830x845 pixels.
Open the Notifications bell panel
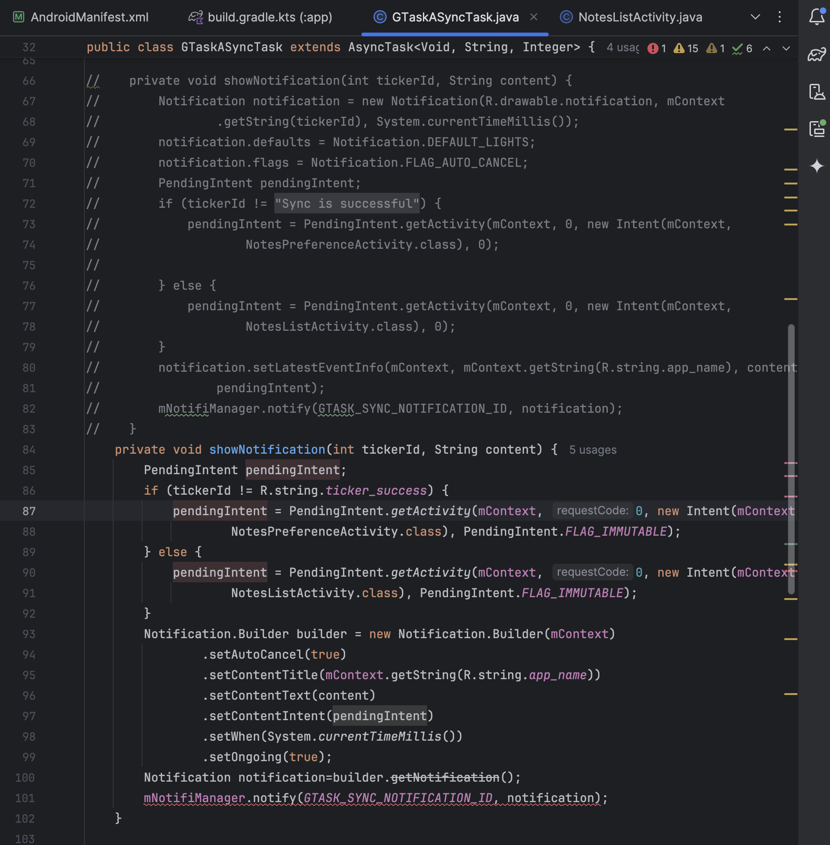816,17
